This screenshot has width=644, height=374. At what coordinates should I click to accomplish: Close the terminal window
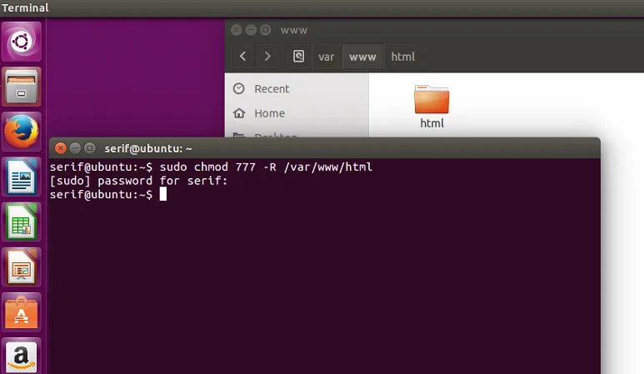tap(60, 147)
